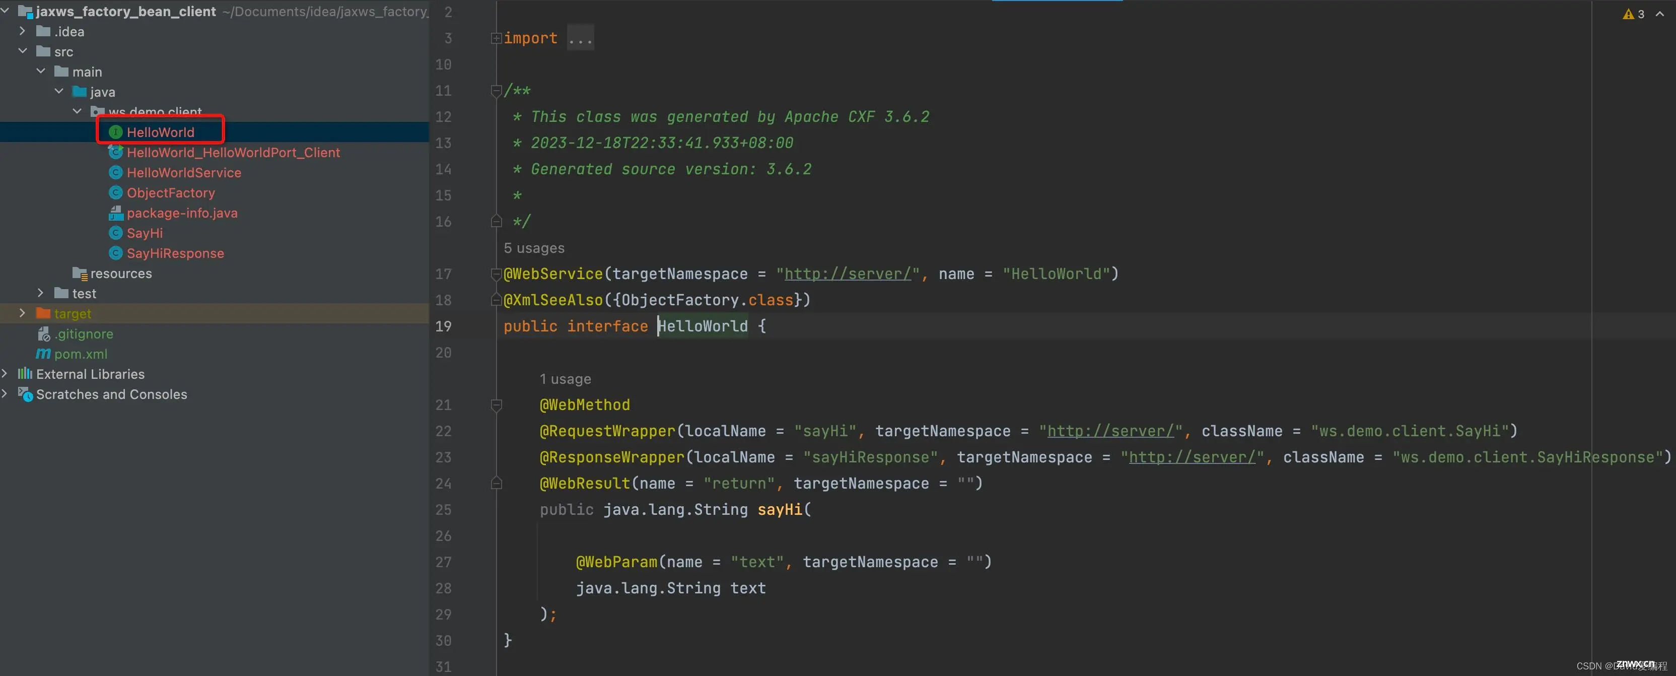Expand External Libraries node
The image size is (1676, 676).
5,374
